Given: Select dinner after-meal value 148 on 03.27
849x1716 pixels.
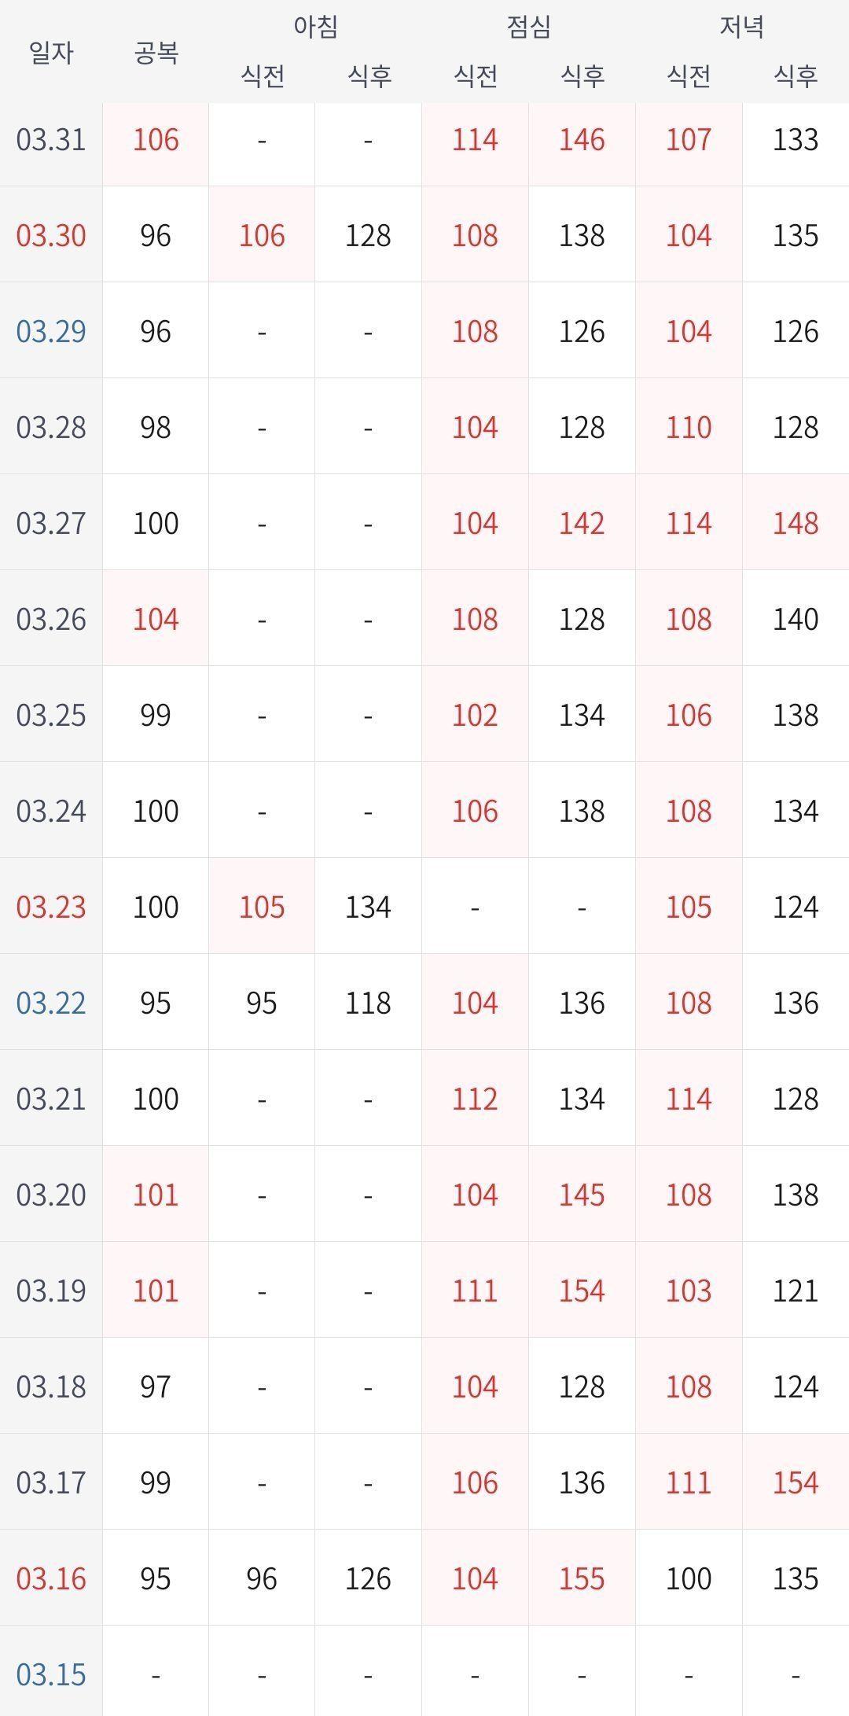Looking at the screenshot, I should [796, 524].
